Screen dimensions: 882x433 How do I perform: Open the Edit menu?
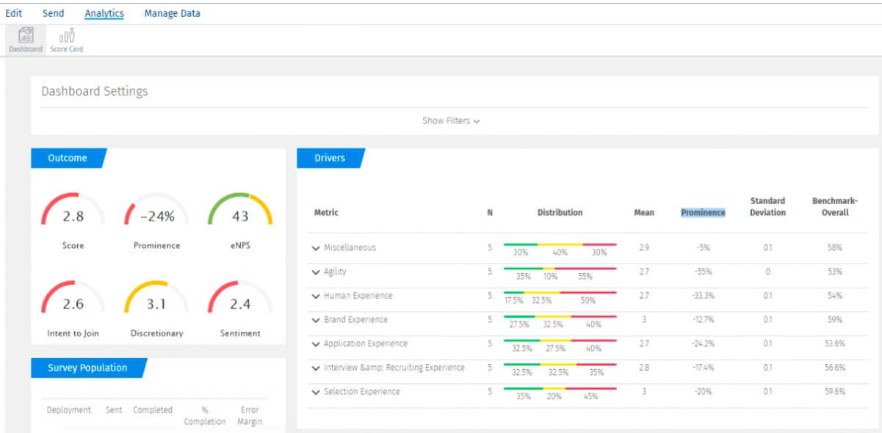click(13, 13)
